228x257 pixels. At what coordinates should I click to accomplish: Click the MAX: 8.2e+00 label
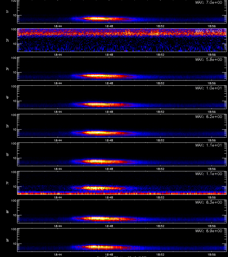tap(209, 117)
